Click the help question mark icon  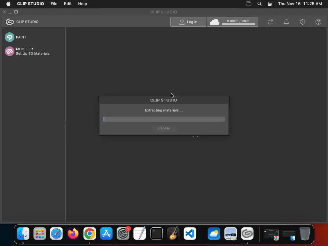pos(318,22)
